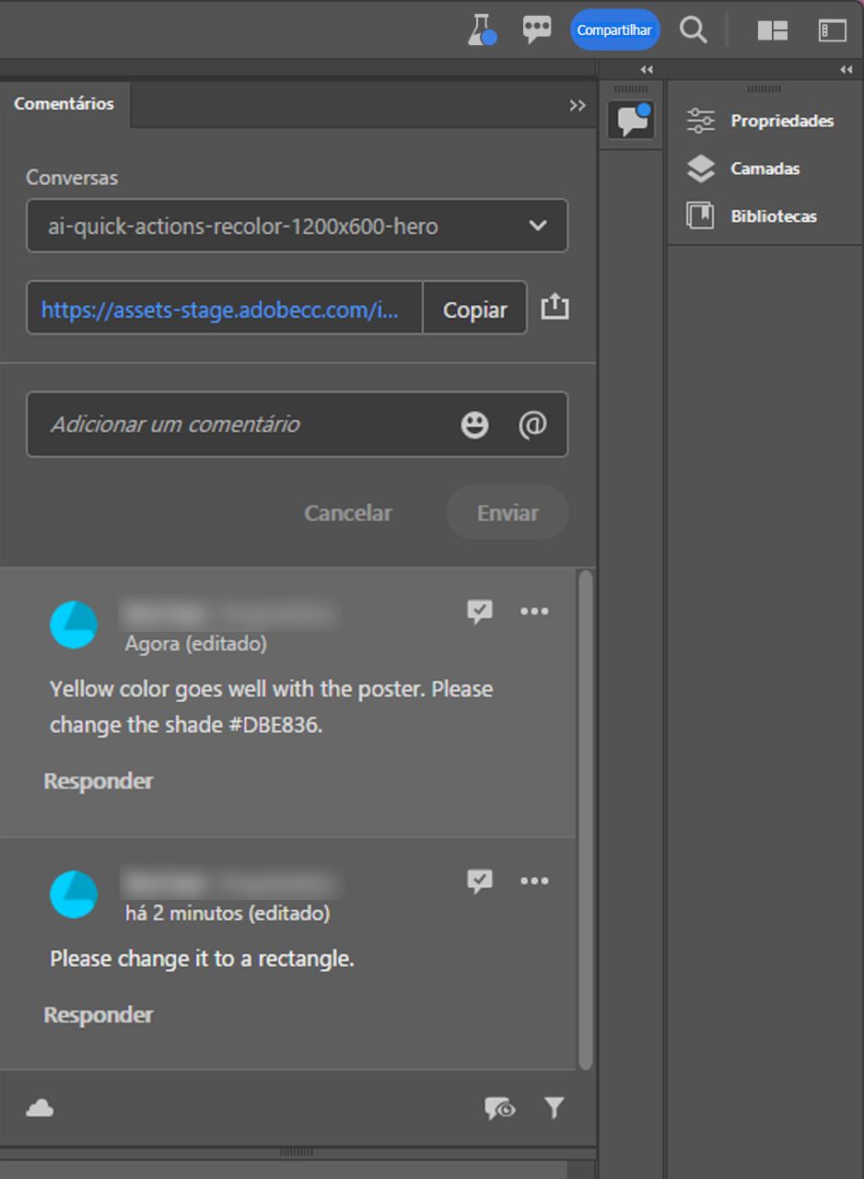Click the Bibliotecas library icon
Screen dimensions: 864x1179
(701, 216)
